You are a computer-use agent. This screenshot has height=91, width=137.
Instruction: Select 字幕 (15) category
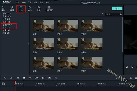point(6,28)
